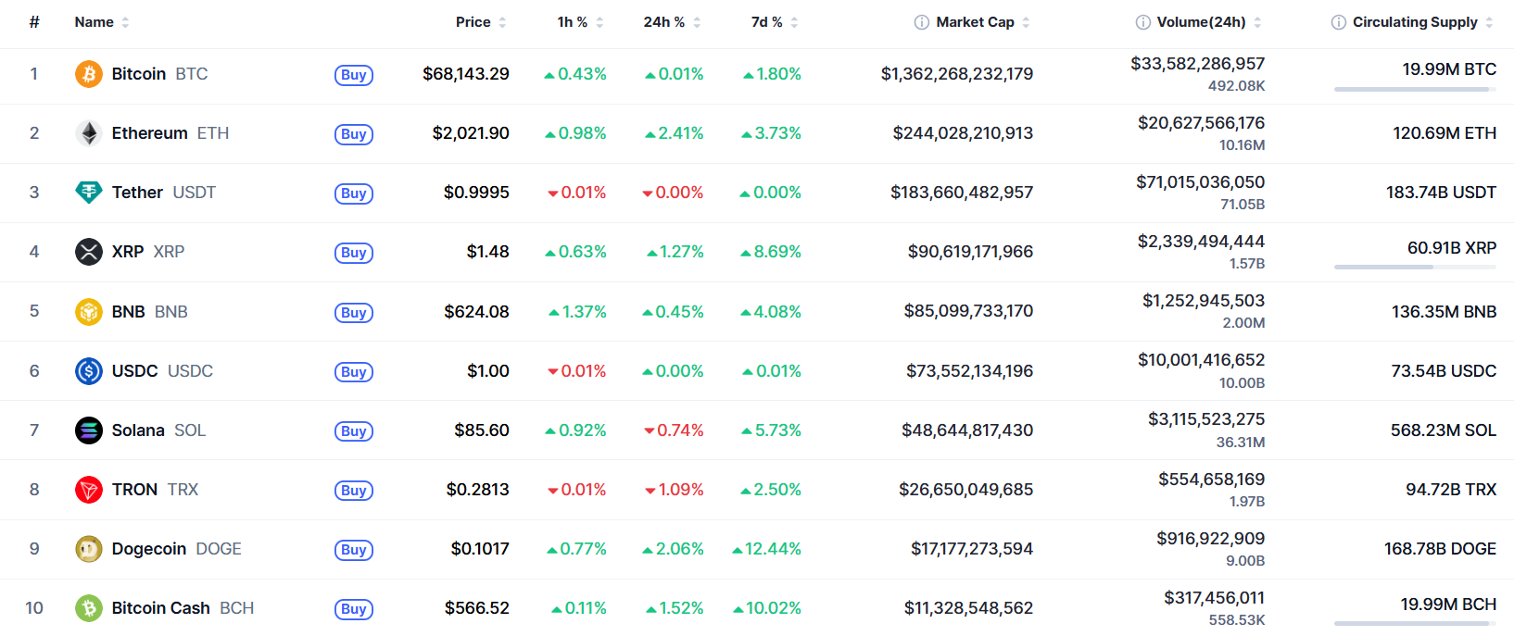Click the Bitcoin circulating supply progress bar
This screenshot has width=1514, height=636.
1415,89
